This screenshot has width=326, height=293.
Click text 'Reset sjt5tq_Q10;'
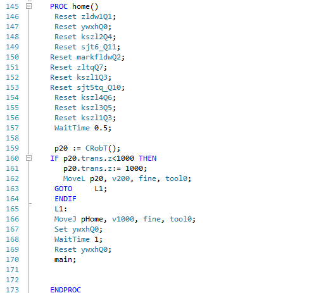(x=87, y=87)
